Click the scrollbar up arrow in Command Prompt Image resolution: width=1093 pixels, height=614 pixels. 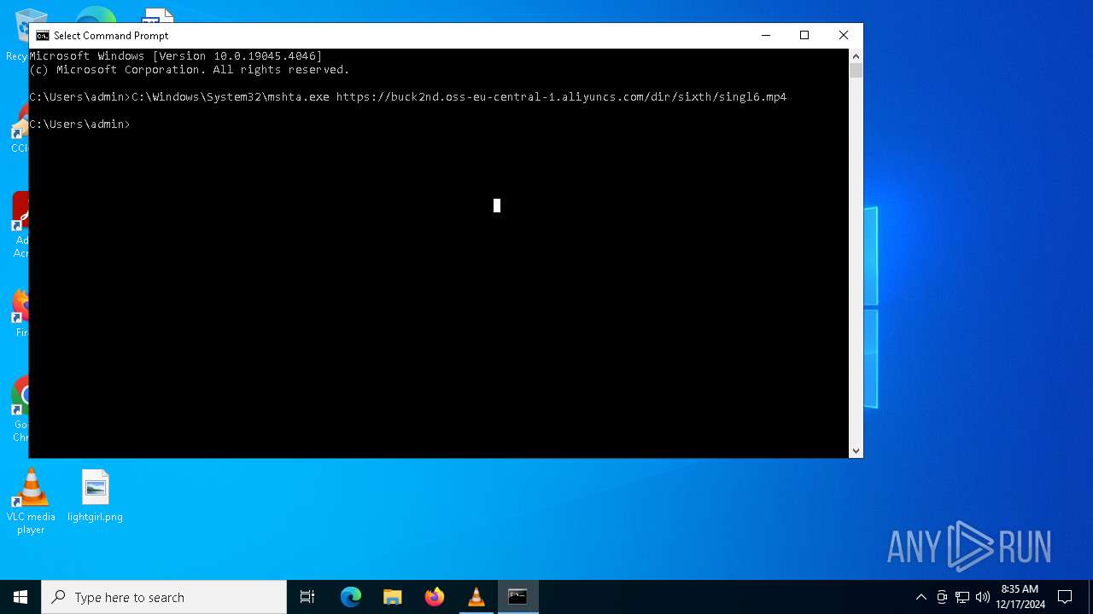856,56
